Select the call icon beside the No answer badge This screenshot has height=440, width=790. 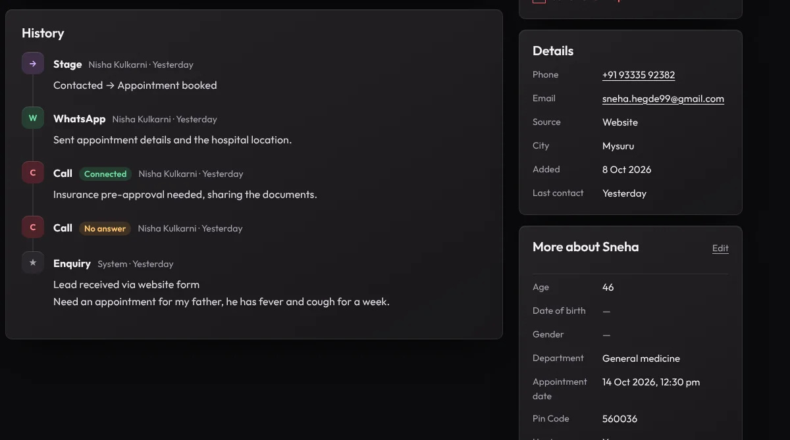tap(33, 228)
